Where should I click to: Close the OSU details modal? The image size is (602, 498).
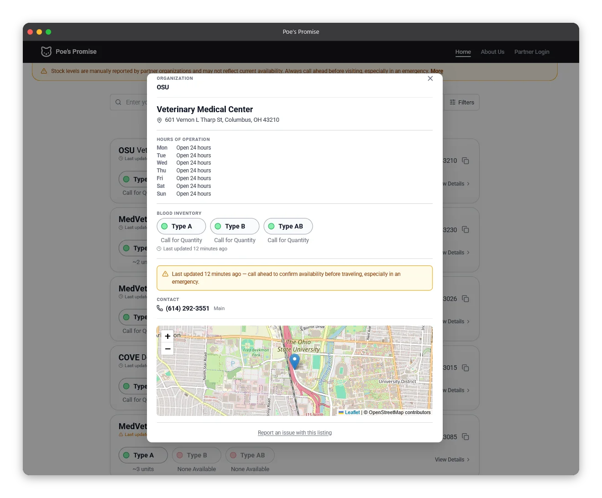click(x=430, y=78)
